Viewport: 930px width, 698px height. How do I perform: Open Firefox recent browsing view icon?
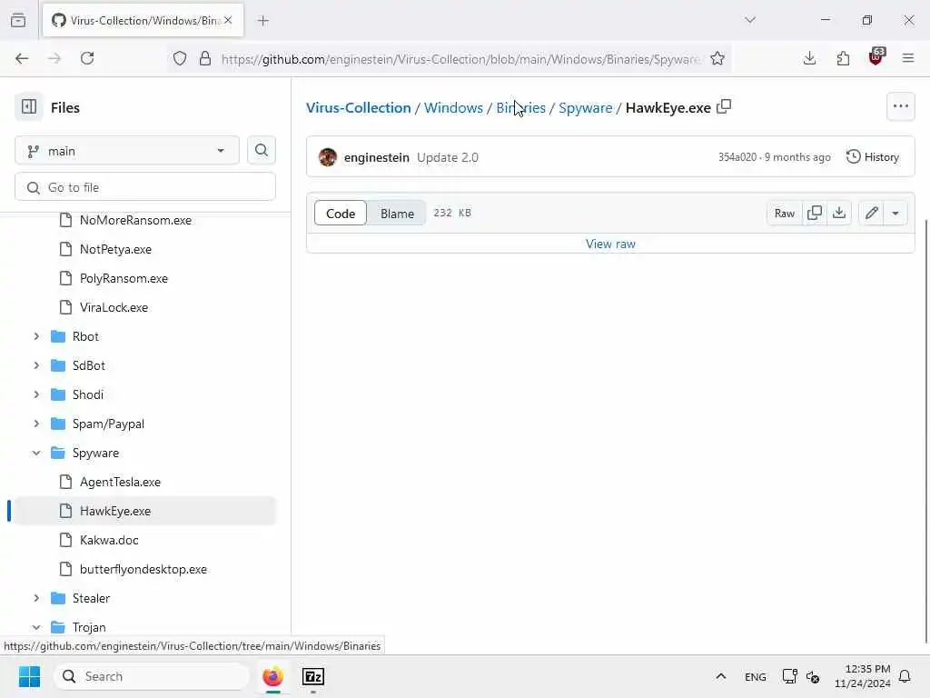pos(18,20)
